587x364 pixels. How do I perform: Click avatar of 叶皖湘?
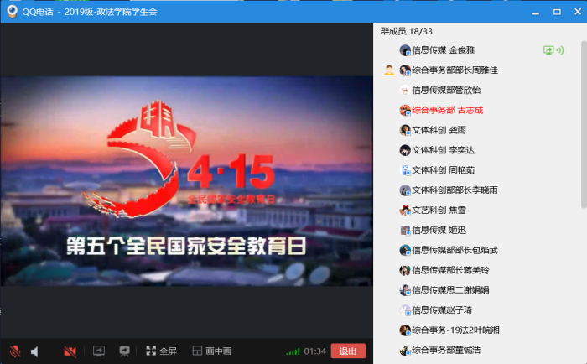coord(405,330)
